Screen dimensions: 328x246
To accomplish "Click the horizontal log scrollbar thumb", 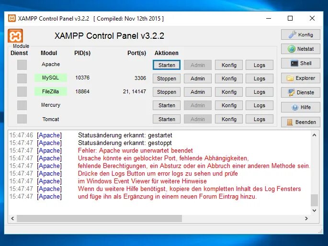I will click(x=99, y=218).
